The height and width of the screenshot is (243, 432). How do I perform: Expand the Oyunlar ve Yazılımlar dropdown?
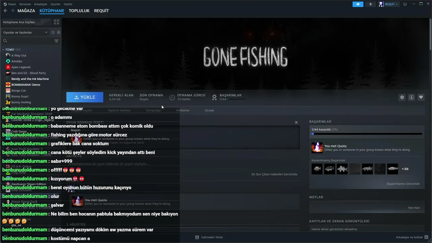25,32
